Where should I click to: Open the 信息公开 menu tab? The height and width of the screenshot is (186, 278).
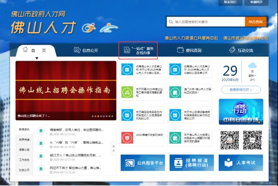(86, 51)
